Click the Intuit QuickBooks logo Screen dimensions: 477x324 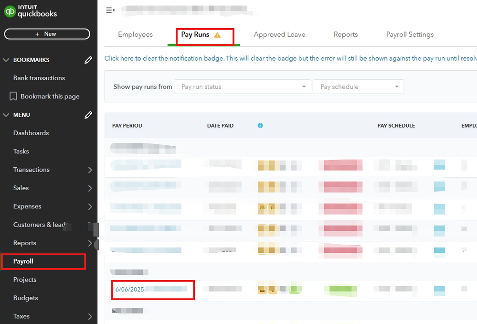tap(31, 11)
